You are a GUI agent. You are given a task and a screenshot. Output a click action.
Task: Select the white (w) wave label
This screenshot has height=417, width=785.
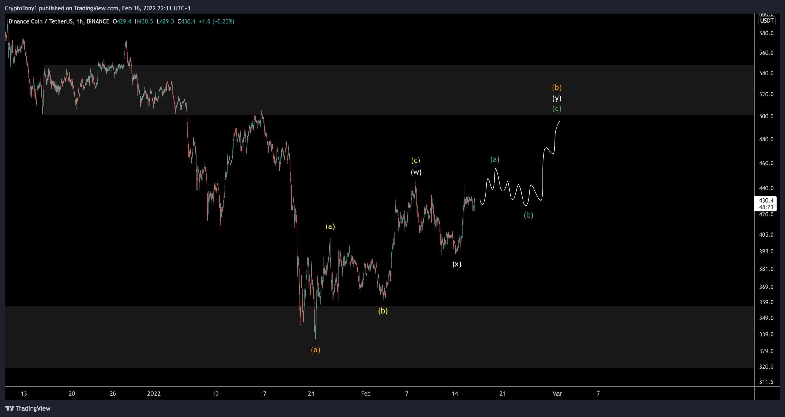pyautogui.click(x=416, y=172)
